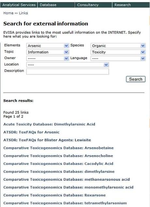Open ATSDR ToxFAQs for Arsenic link
The width and height of the screenshot is (150, 207).
(x=31, y=132)
